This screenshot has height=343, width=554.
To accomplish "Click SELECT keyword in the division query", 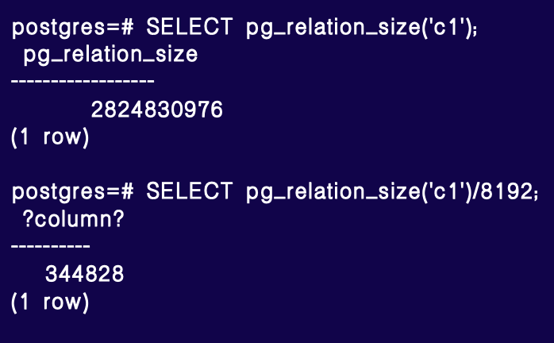I will coord(190,191).
